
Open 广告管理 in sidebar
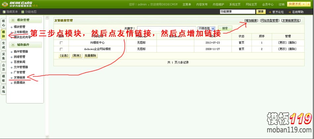[x=20, y=72]
